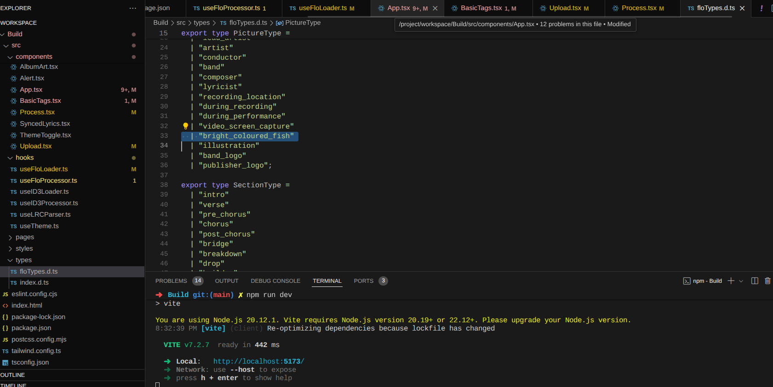This screenshot has width=773, height=387.
Task: Open Explorer's more actions ellipsis menu
Action: click(132, 8)
